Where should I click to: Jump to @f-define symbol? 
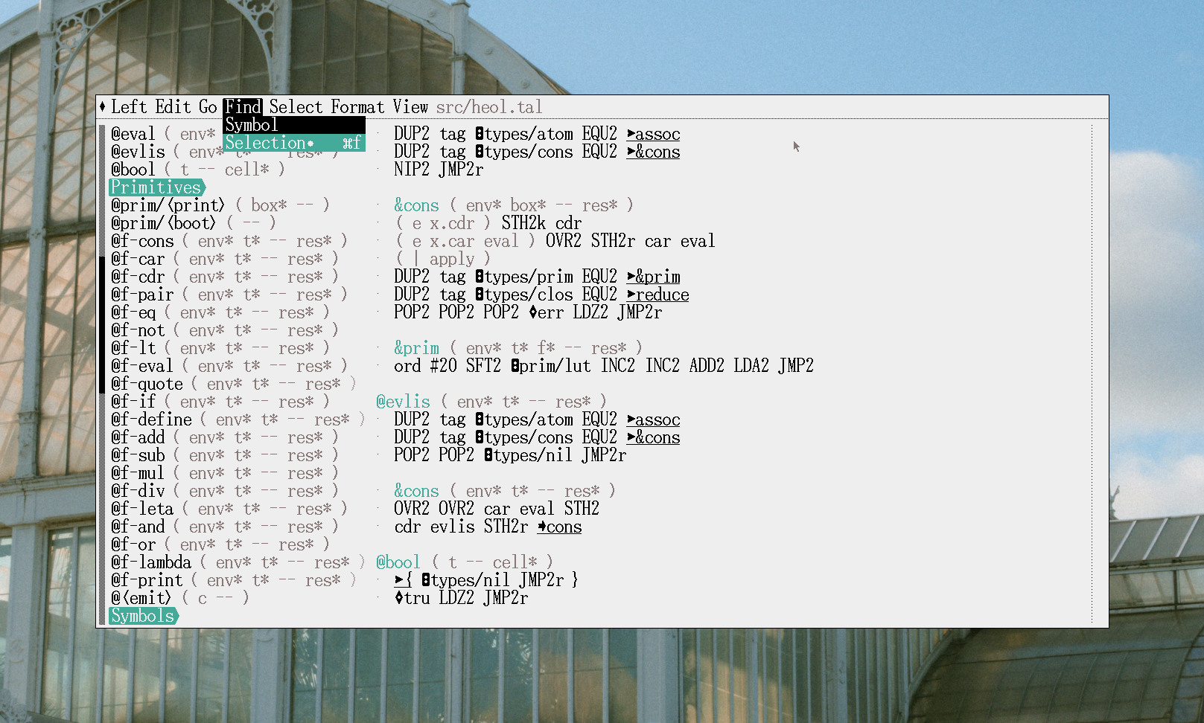(x=151, y=420)
